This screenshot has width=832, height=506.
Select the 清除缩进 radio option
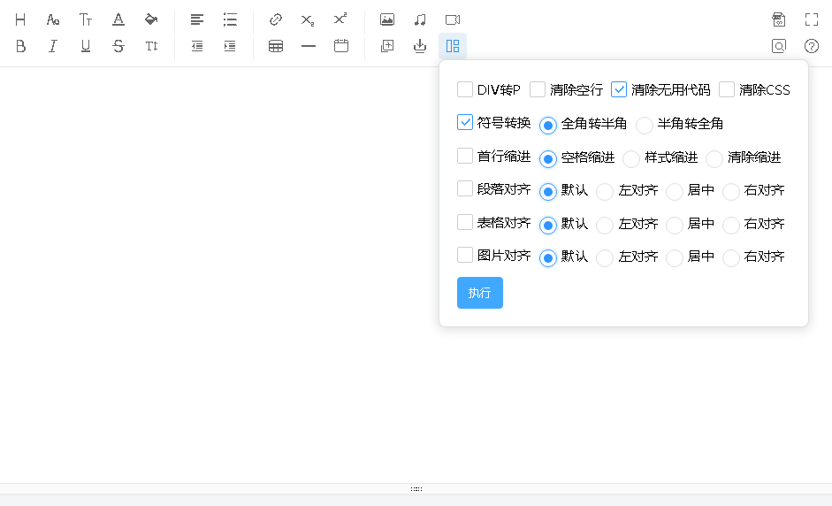714,158
